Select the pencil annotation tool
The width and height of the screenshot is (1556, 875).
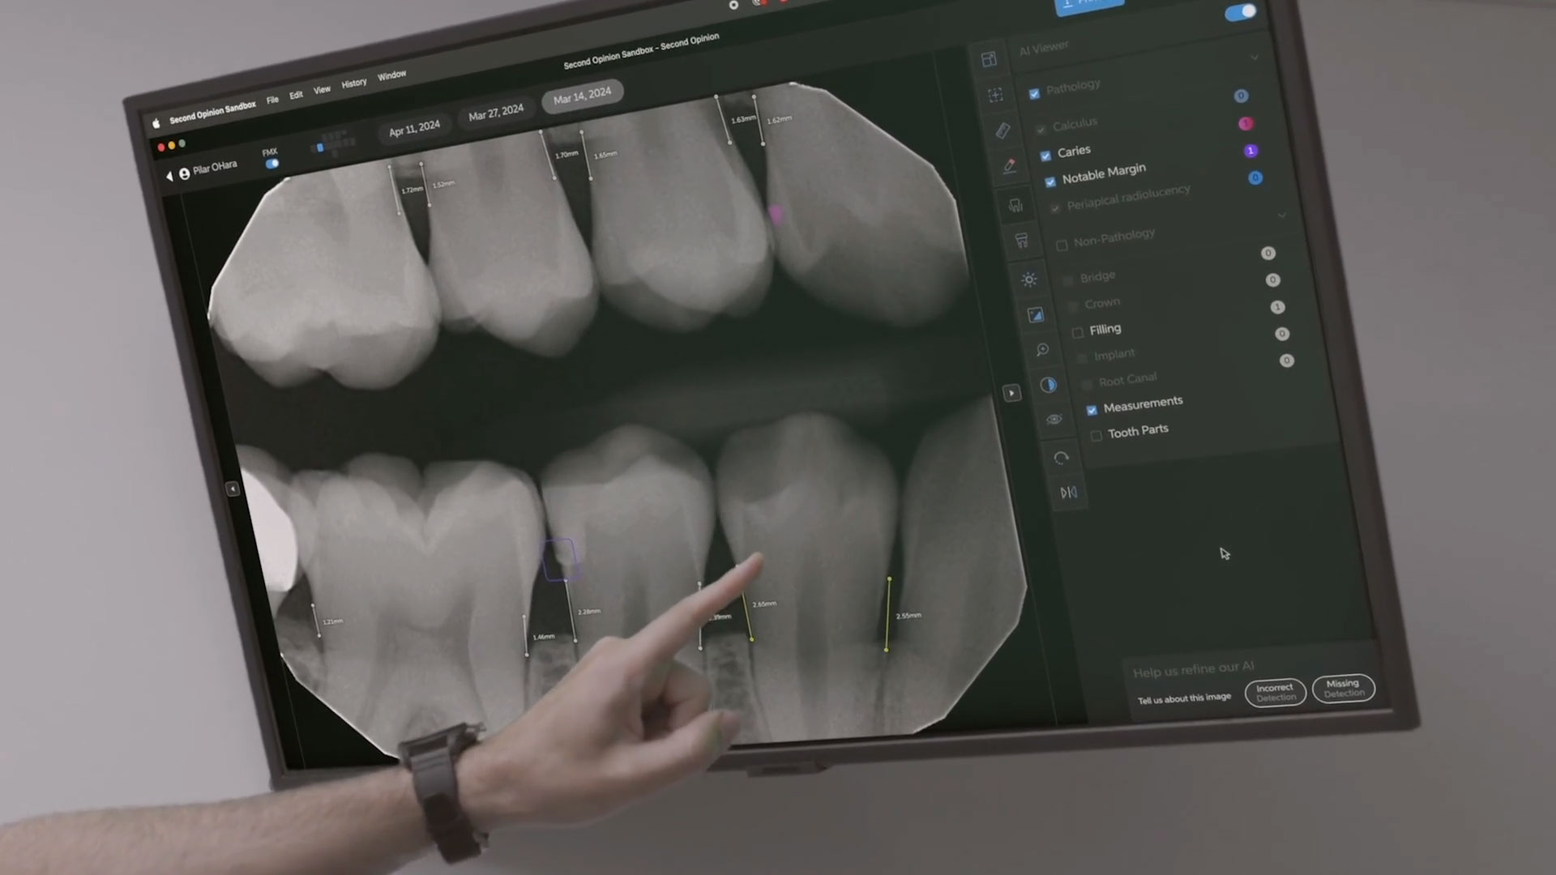click(1009, 166)
